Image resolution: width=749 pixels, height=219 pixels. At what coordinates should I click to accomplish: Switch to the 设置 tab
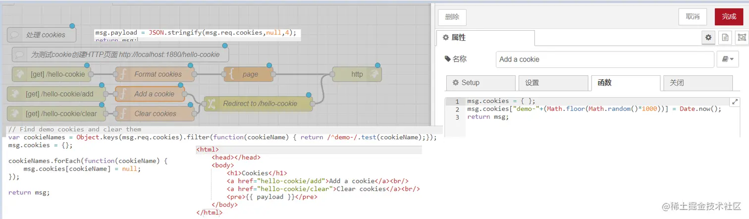[553, 83]
